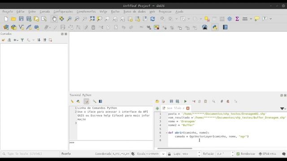The width and height of the screenshot is (287, 161).
Task: Open Complementos menu
Action: (x=86, y=12)
